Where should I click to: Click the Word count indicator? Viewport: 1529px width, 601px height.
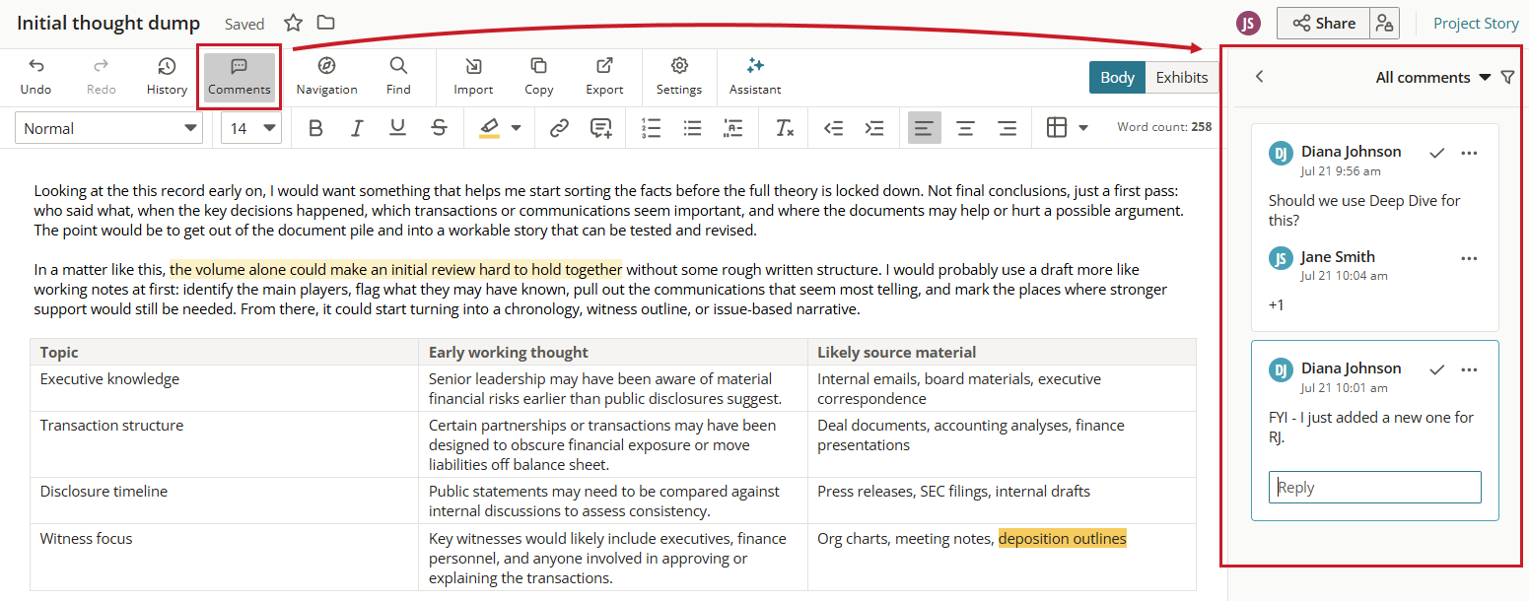(1164, 127)
